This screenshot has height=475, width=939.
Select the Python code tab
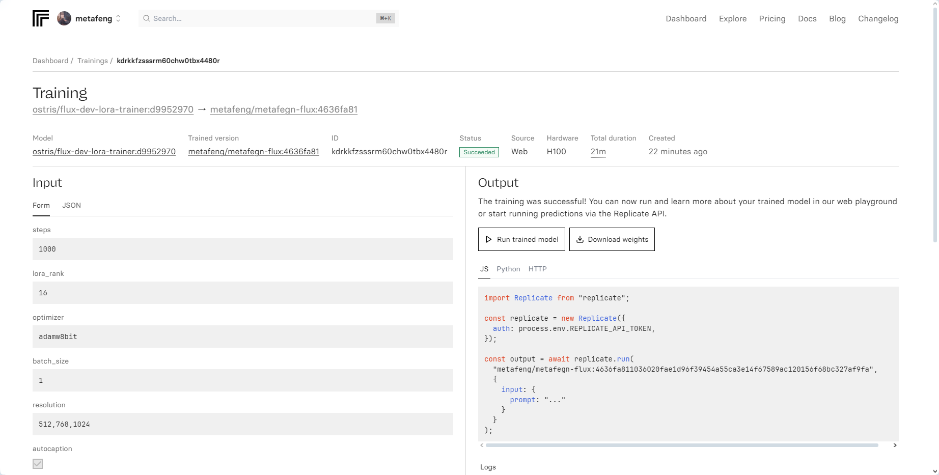[508, 269]
